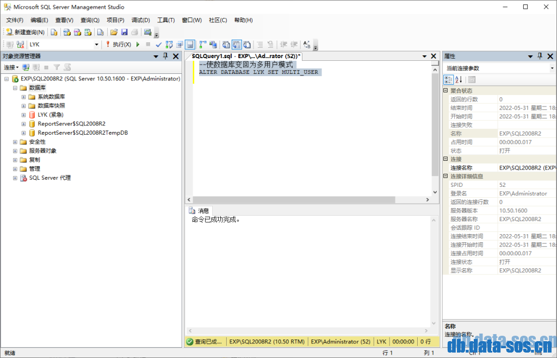Click the Analysis Services XMLA Query icon
557x358 pixels.
[88, 32]
